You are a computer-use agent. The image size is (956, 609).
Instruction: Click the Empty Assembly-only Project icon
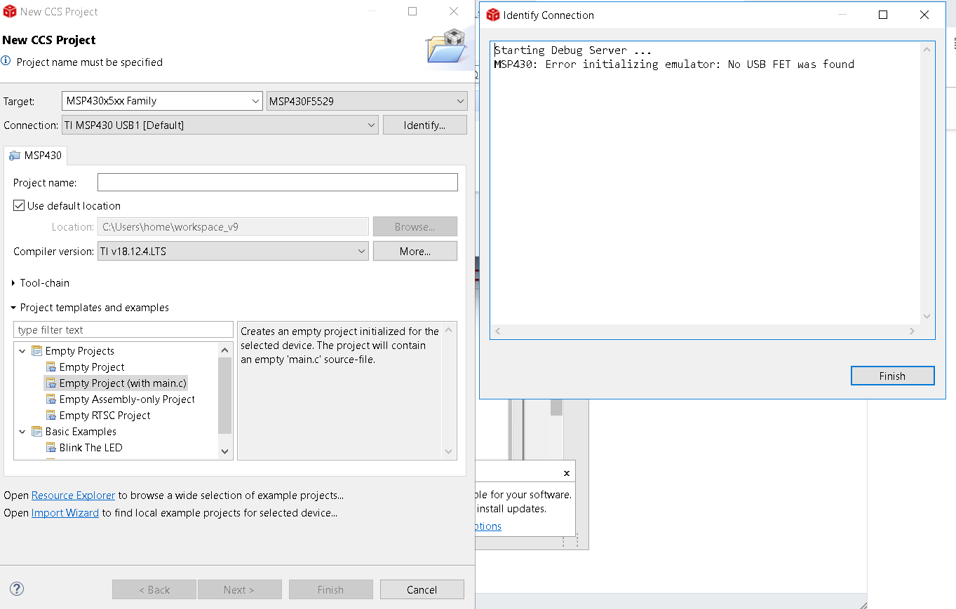coord(51,399)
